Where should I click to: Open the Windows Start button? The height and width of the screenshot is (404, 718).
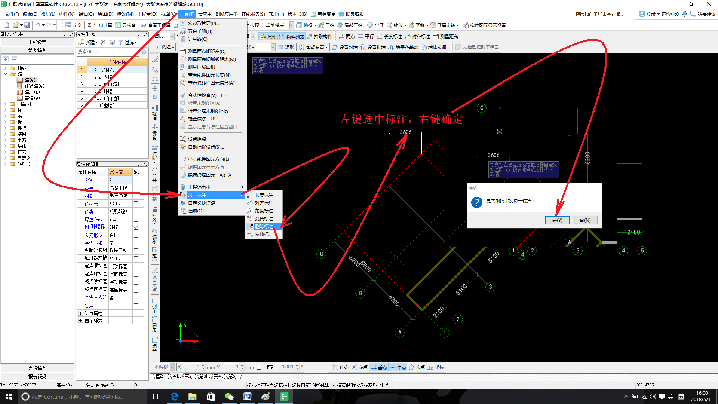click(x=9, y=397)
